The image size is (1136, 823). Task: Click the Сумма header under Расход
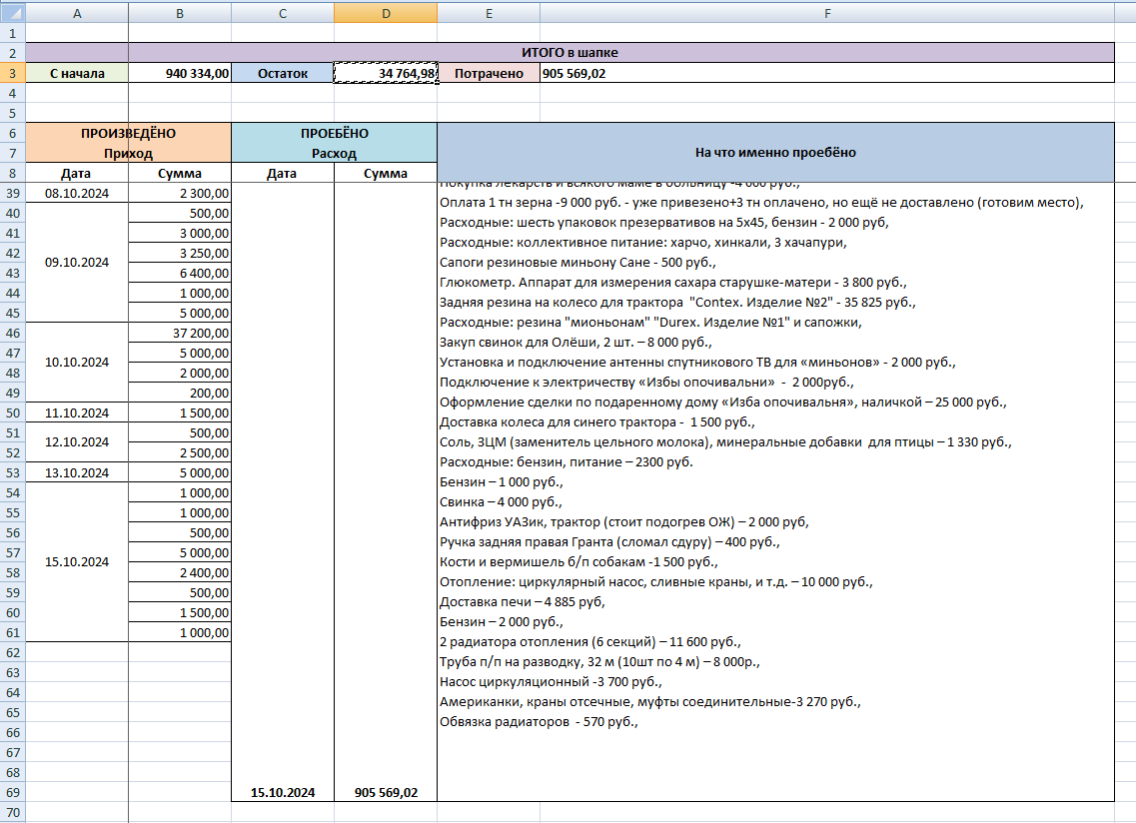point(386,173)
